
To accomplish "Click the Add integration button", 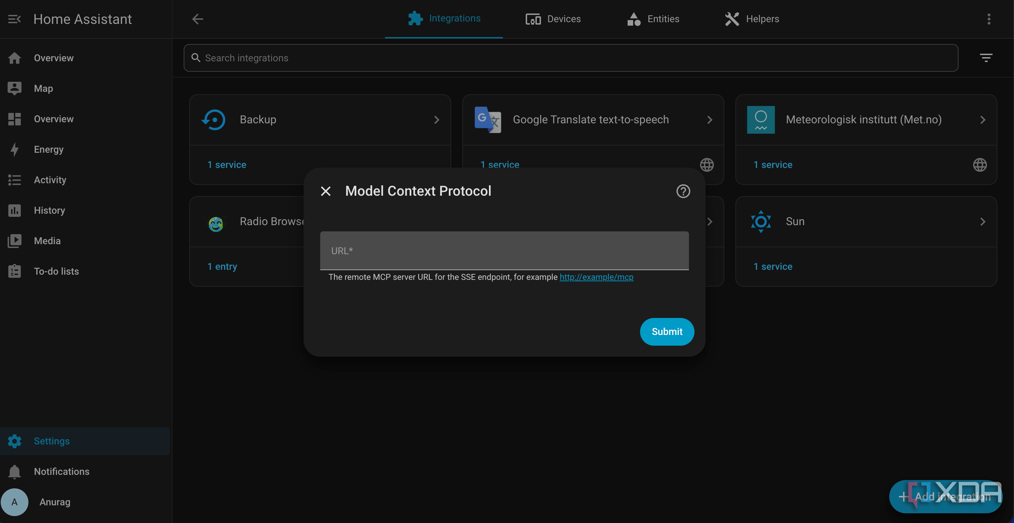I will pyautogui.click(x=945, y=497).
